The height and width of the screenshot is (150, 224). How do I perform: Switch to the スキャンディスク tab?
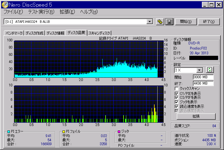tap(99, 33)
